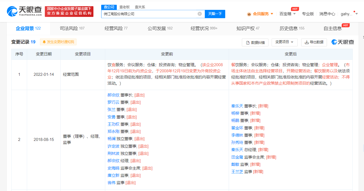Image resolution: width=364 pixels, height=191 pixels.
Task: Click the 经营范围 change item cell
Action: point(83,74)
